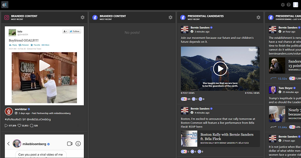This screenshot has width=301, height=158.
Task: Click the video call icon in mikebloomberg chat
Action: point(70,144)
